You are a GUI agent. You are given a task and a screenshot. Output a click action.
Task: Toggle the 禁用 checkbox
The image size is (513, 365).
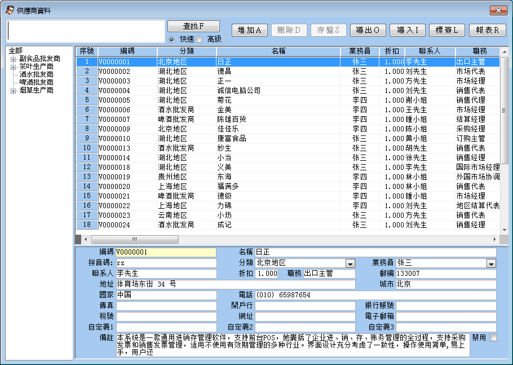[493, 337]
